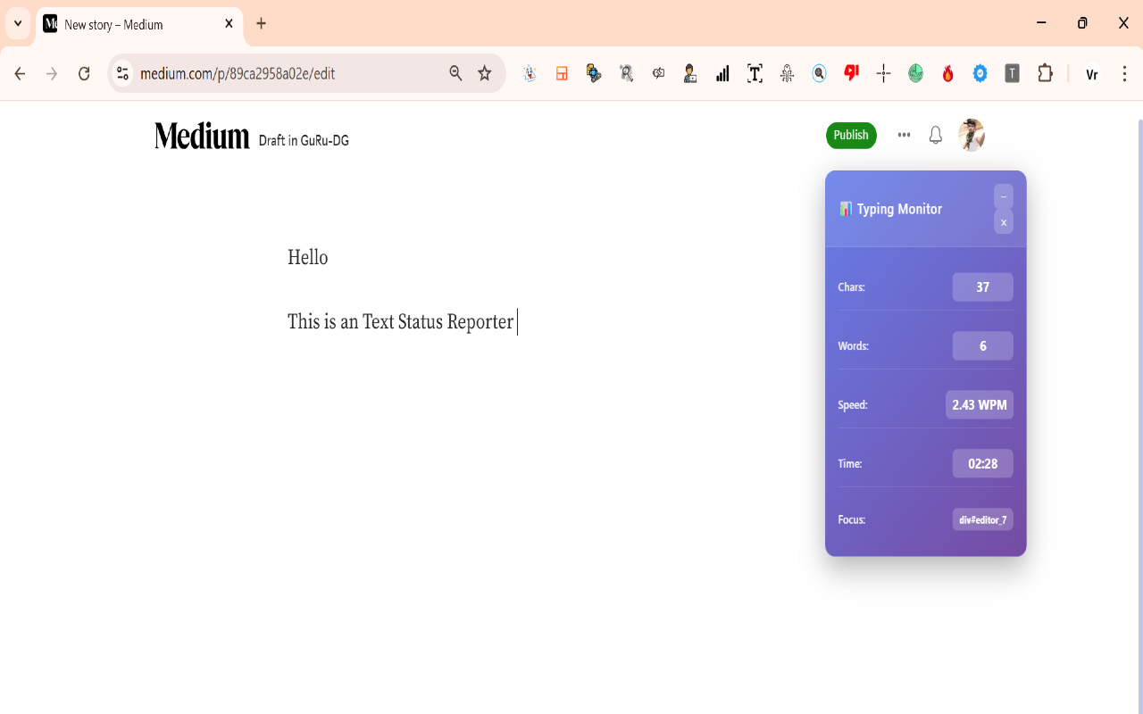
Task: Click the Typing Monitor title
Action: 899,209
